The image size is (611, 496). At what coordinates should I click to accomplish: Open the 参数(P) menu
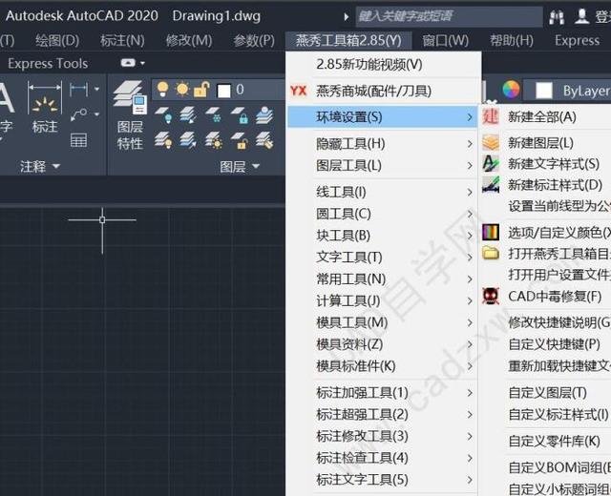pos(254,40)
